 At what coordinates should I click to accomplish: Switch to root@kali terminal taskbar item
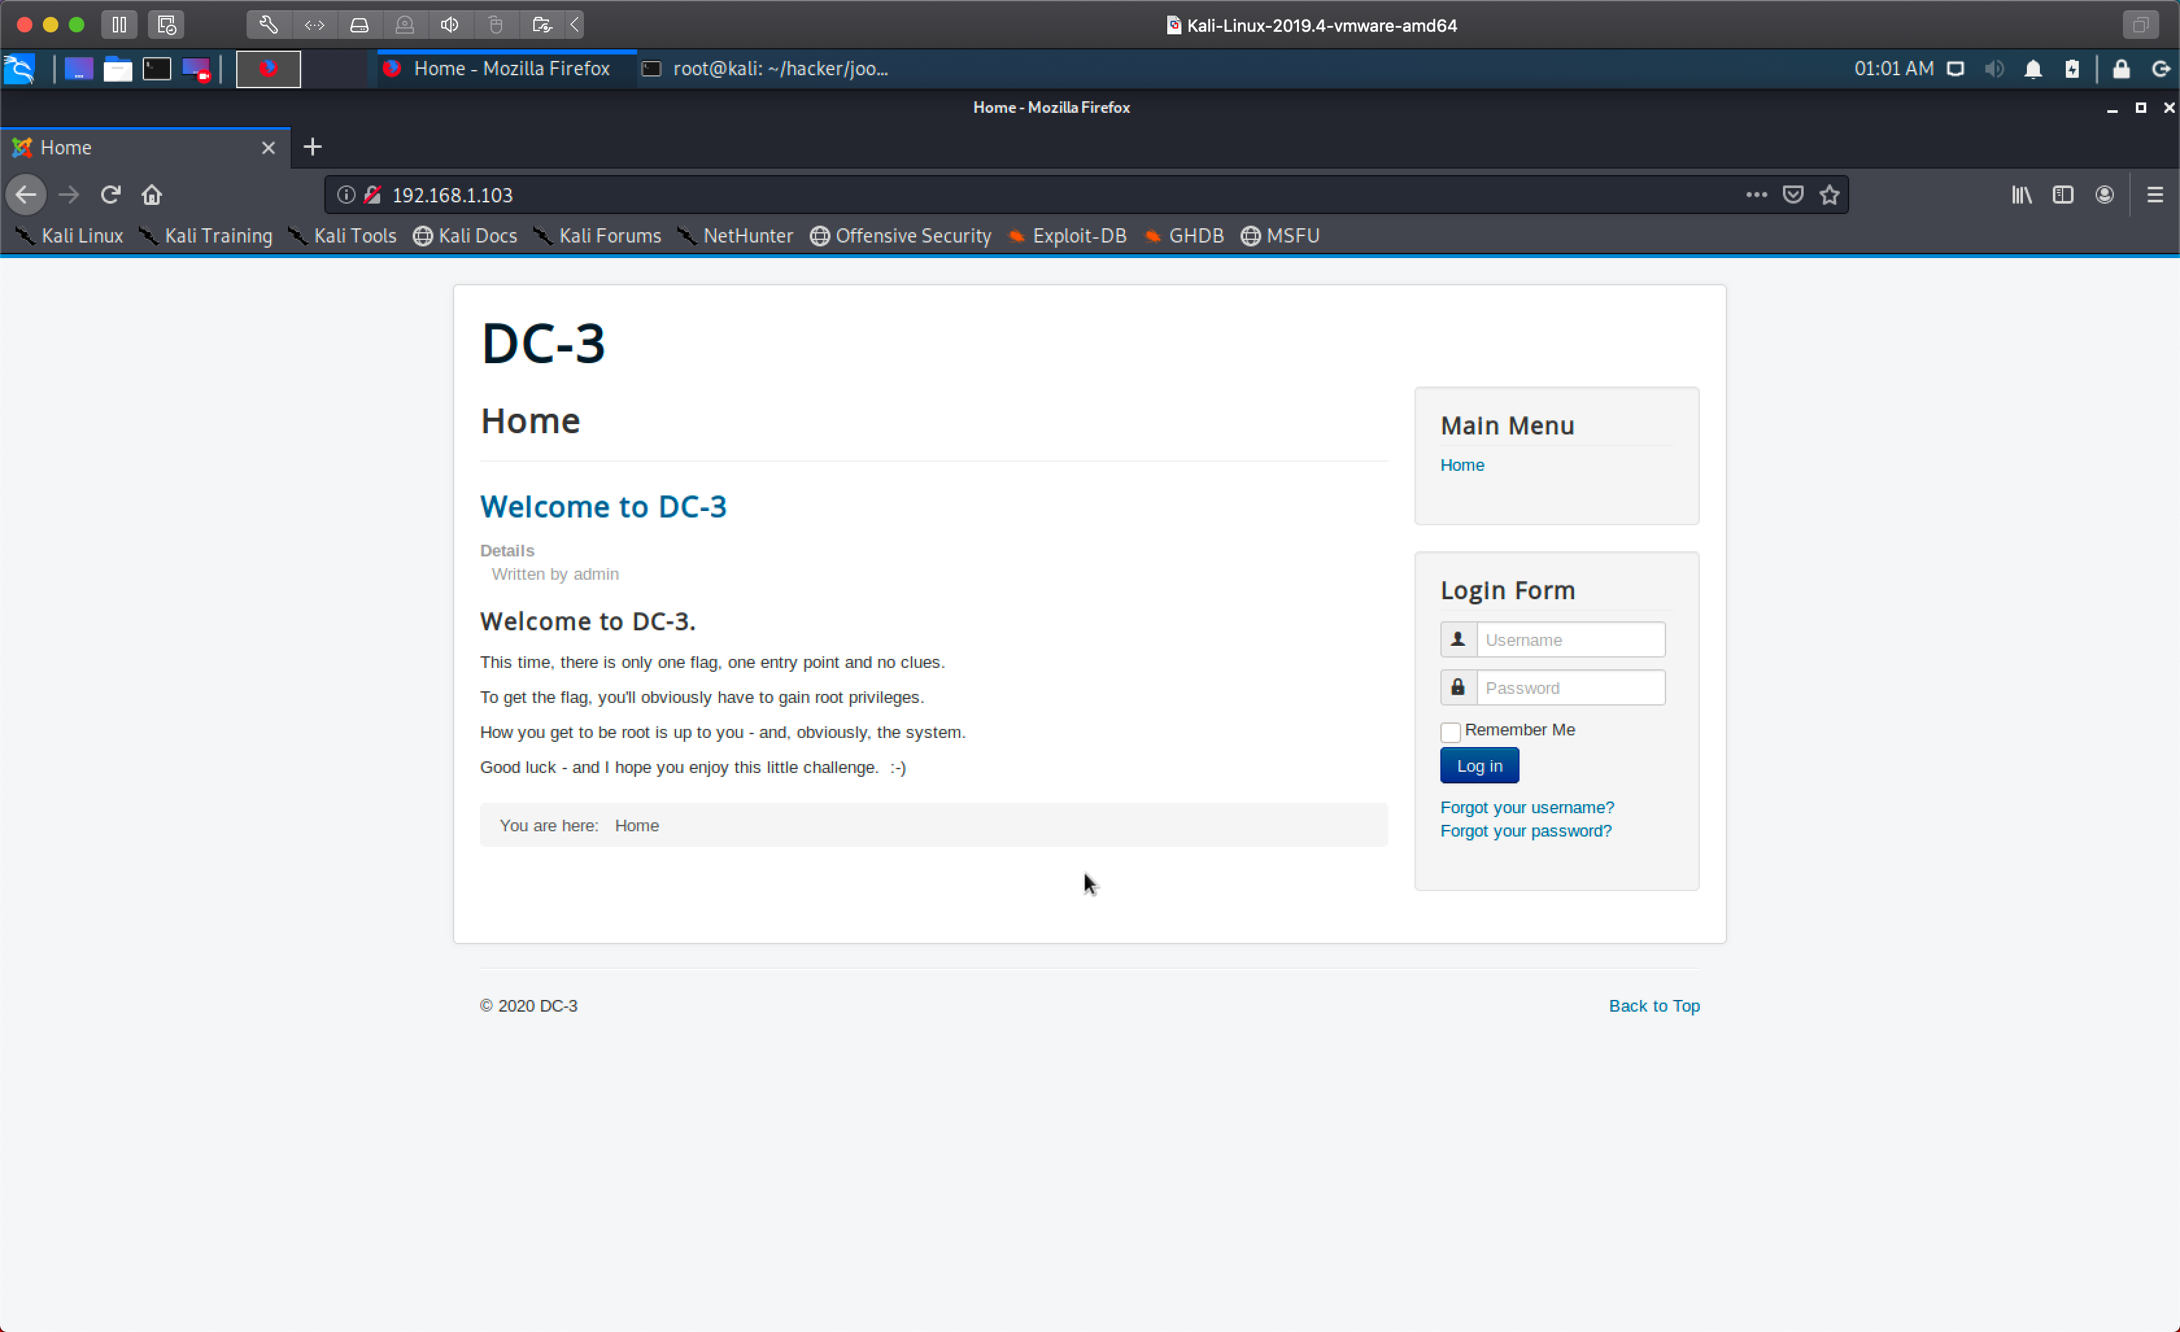[x=766, y=69]
